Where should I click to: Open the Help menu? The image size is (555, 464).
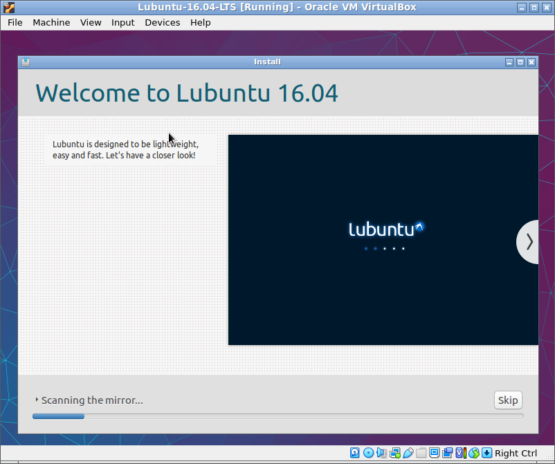(200, 23)
